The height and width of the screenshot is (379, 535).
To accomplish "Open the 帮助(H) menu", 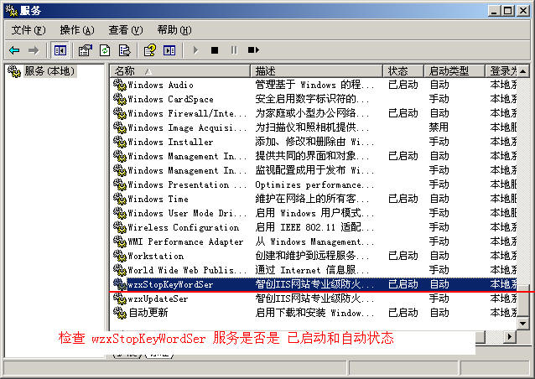I will pyautogui.click(x=174, y=30).
